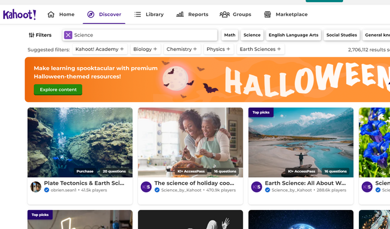The width and height of the screenshot is (390, 229).
Task: Click Science_by_Kahoot under Earth Science
Action: 291,190
